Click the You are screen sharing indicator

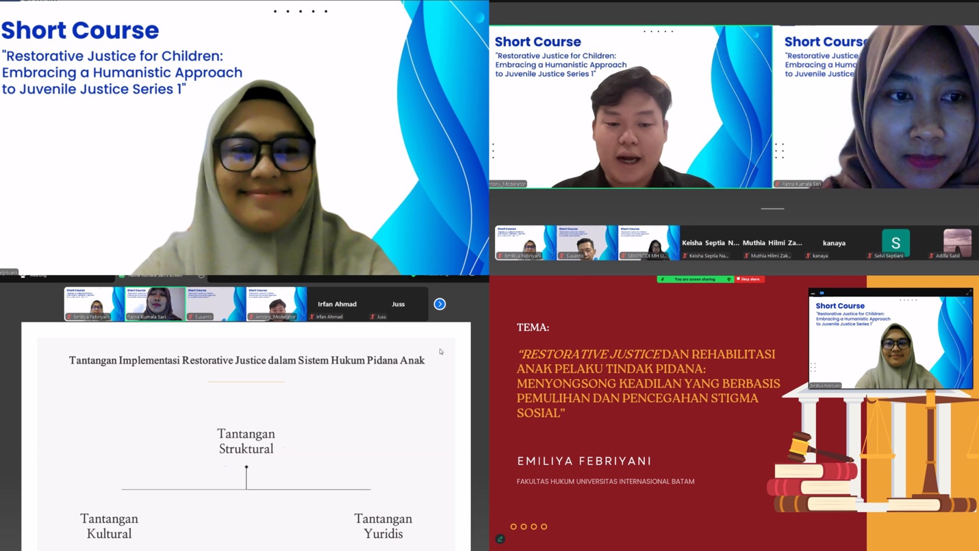point(695,279)
